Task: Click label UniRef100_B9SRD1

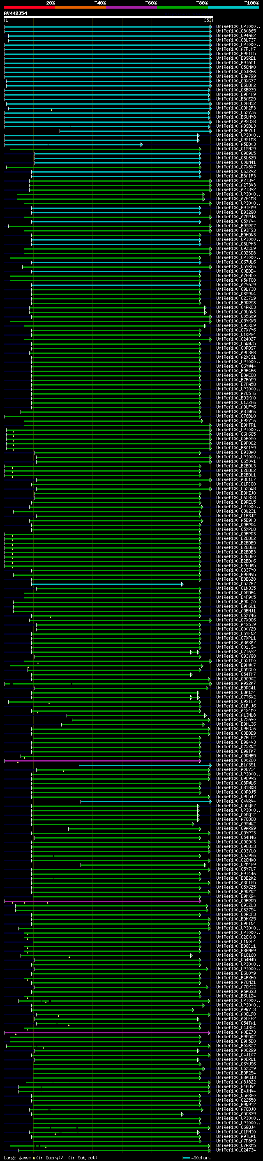Action: [x=236, y=58]
